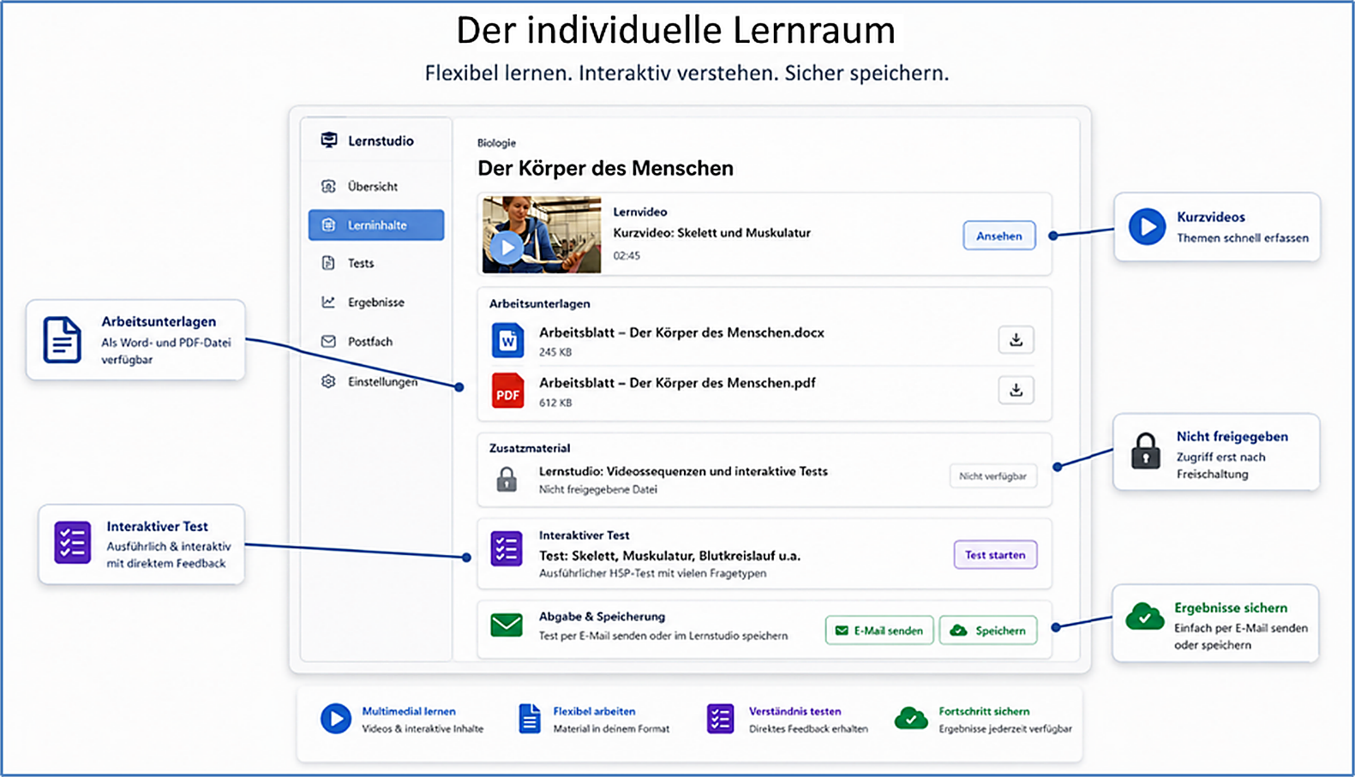
Task: Click the Ansehen button
Action: [x=998, y=236]
